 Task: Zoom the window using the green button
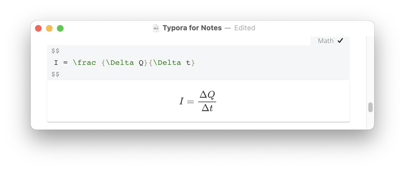coord(60,28)
